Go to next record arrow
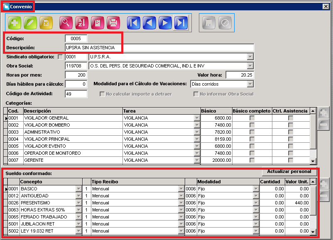333x240 pixels. pos(165,23)
